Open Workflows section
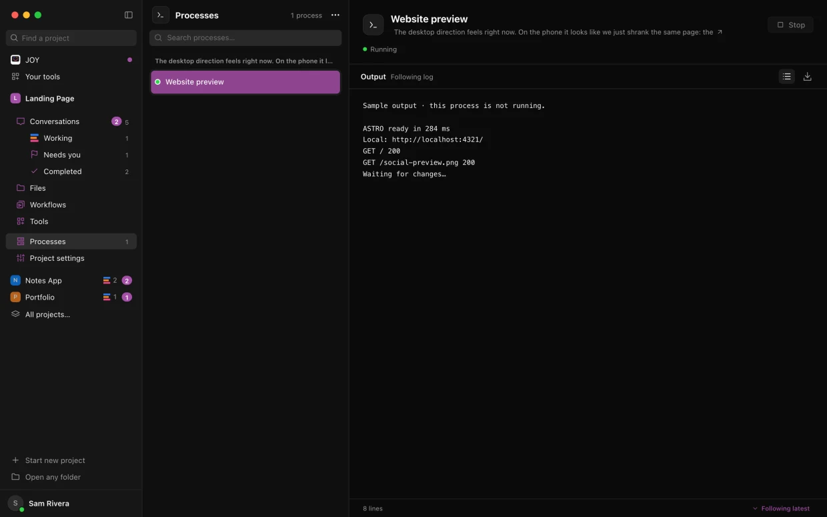The width and height of the screenshot is (827, 517). point(71,205)
